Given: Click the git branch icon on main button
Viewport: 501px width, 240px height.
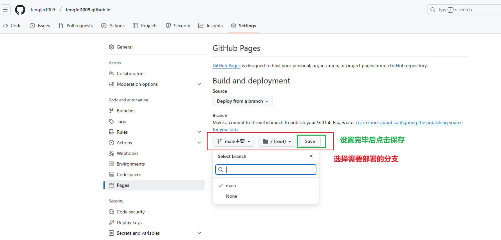Looking at the screenshot, I should click(x=220, y=141).
